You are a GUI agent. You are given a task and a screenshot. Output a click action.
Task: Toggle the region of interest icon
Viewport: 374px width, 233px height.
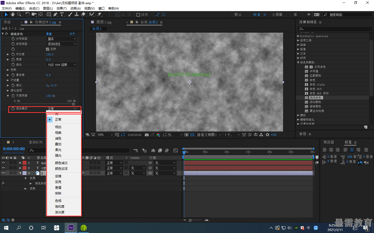pos(186,135)
